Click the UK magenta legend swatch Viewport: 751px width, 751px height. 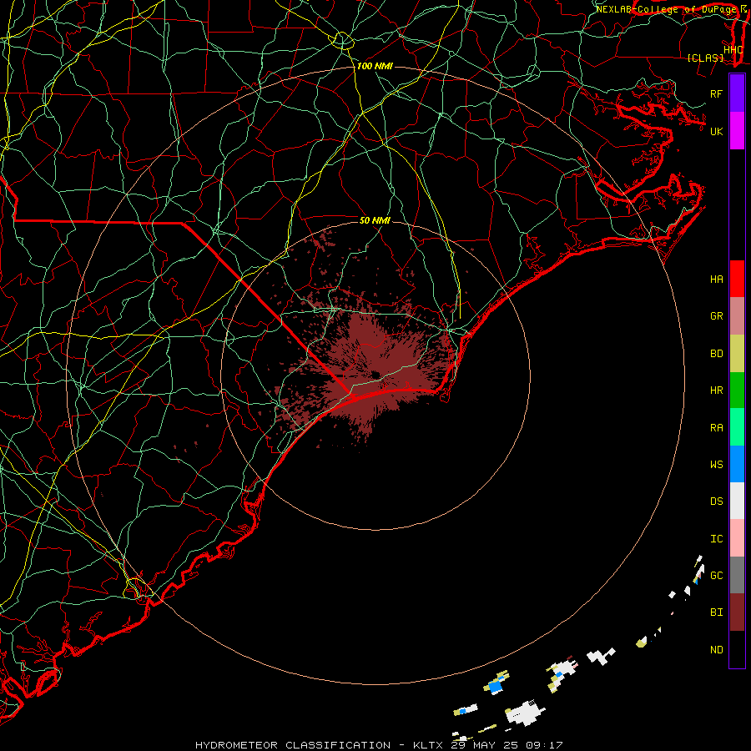point(737,131)
